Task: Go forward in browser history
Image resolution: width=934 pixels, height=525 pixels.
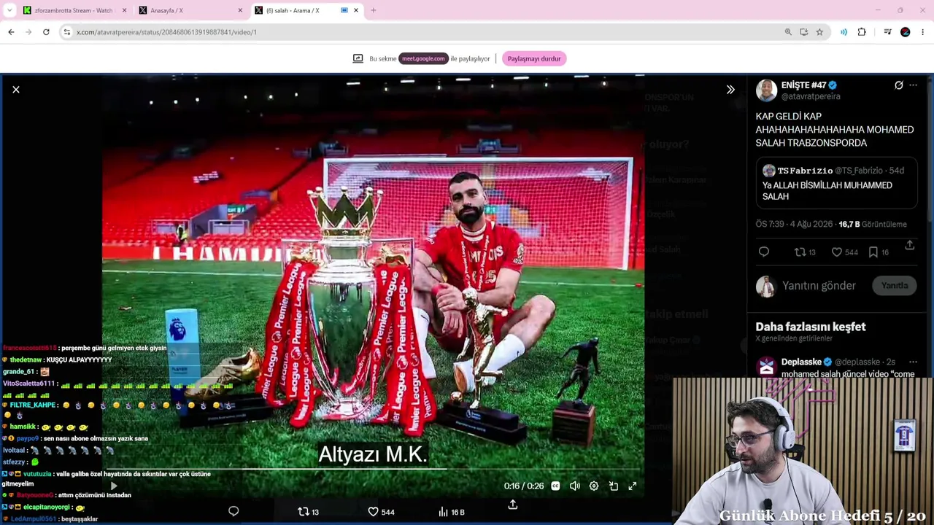Action: click(28, 32)
